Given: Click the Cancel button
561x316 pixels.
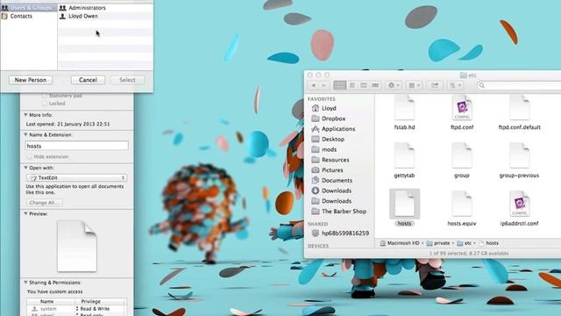Looking at the screenshot, I should click(x=88, y=80).
